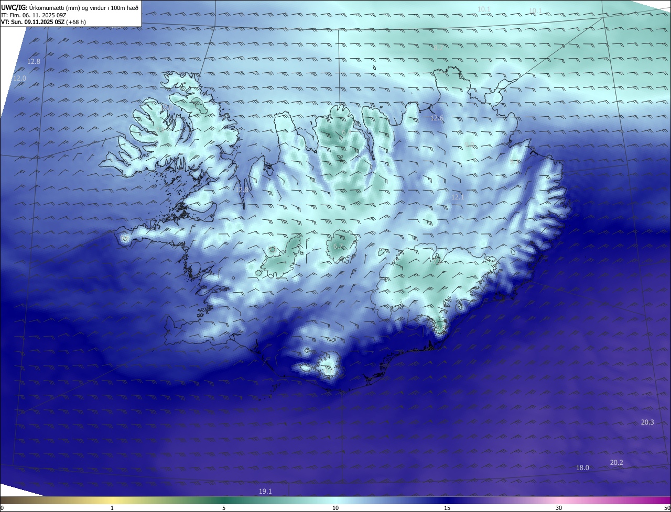Screen dimensions: 671x512
Task: Click the 20.2 value label
Action: [x=616, y=462]
